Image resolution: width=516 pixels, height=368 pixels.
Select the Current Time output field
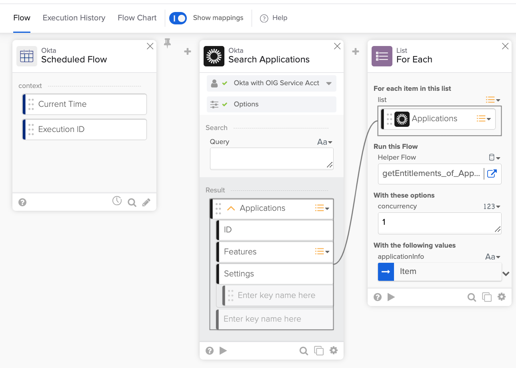(x=85, y=104)
